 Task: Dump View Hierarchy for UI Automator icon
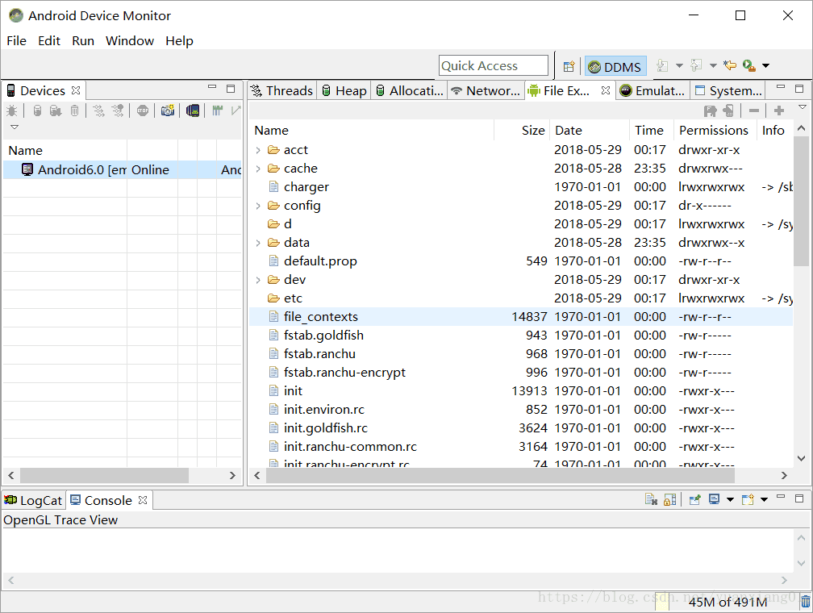(x=192, y=111)
